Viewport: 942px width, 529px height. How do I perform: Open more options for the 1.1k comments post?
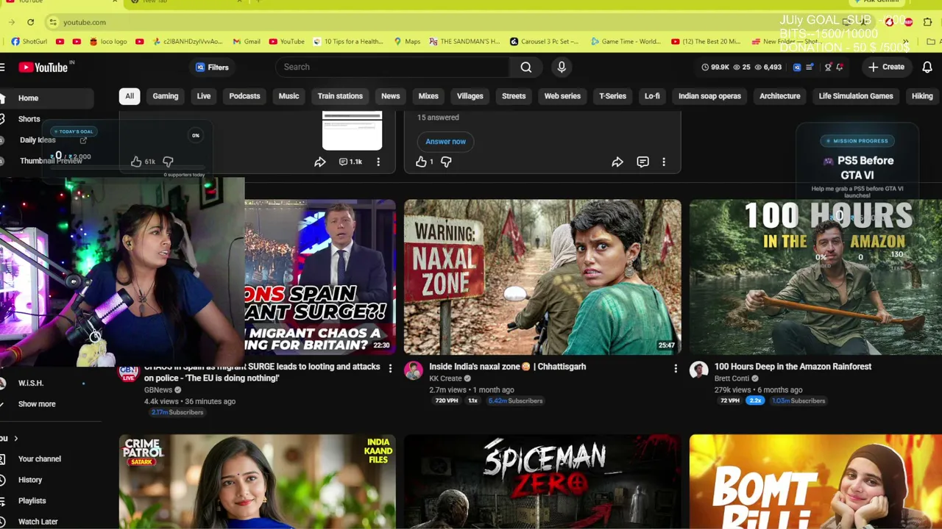[x=378, y=162]
